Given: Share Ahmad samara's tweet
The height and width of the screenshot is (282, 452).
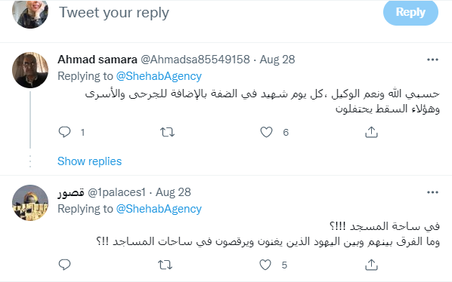Looking at the screenshot, I should 371,132.
